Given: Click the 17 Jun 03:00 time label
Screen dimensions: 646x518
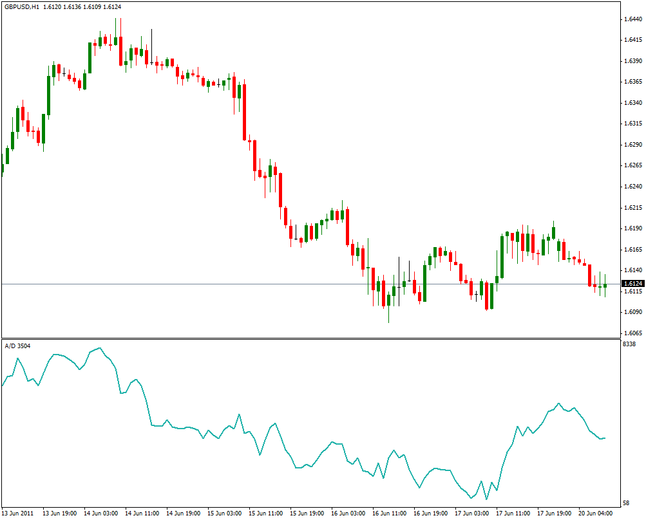Looking at the screenshot, I should click(471, 513).
